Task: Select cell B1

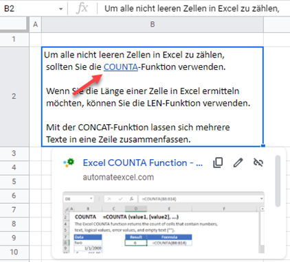Action: [x=153, y=39]
